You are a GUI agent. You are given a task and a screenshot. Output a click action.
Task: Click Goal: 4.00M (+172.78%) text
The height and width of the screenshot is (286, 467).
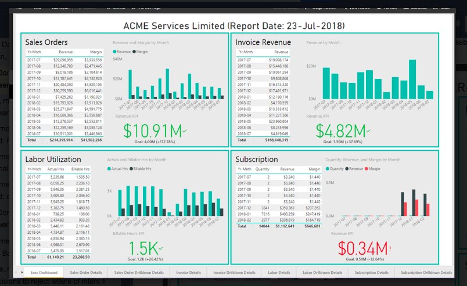pyautogui.click(x=155, y=142)
